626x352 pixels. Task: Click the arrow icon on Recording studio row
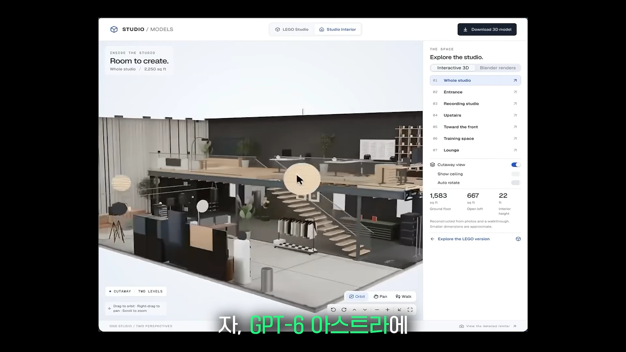pyautogui.click(x=515, y=104)
